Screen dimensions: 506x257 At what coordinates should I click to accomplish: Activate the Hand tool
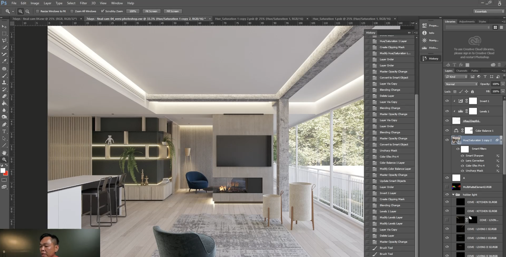[x=4, y=153]
